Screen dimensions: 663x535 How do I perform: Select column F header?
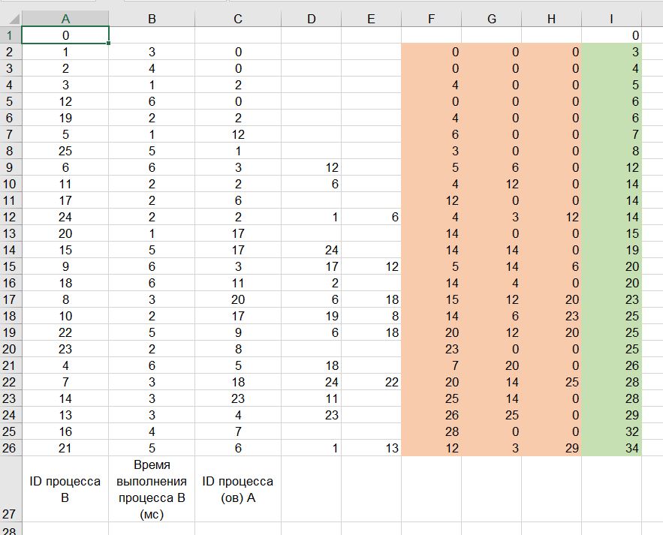pyautogui.click(x=431, y=19)
